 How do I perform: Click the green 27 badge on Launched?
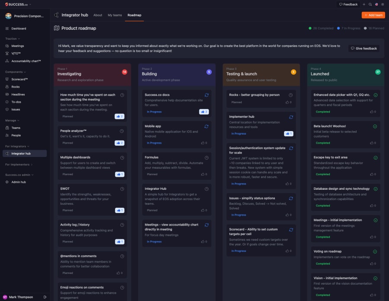pyautogui.click(x=378, y=72)
